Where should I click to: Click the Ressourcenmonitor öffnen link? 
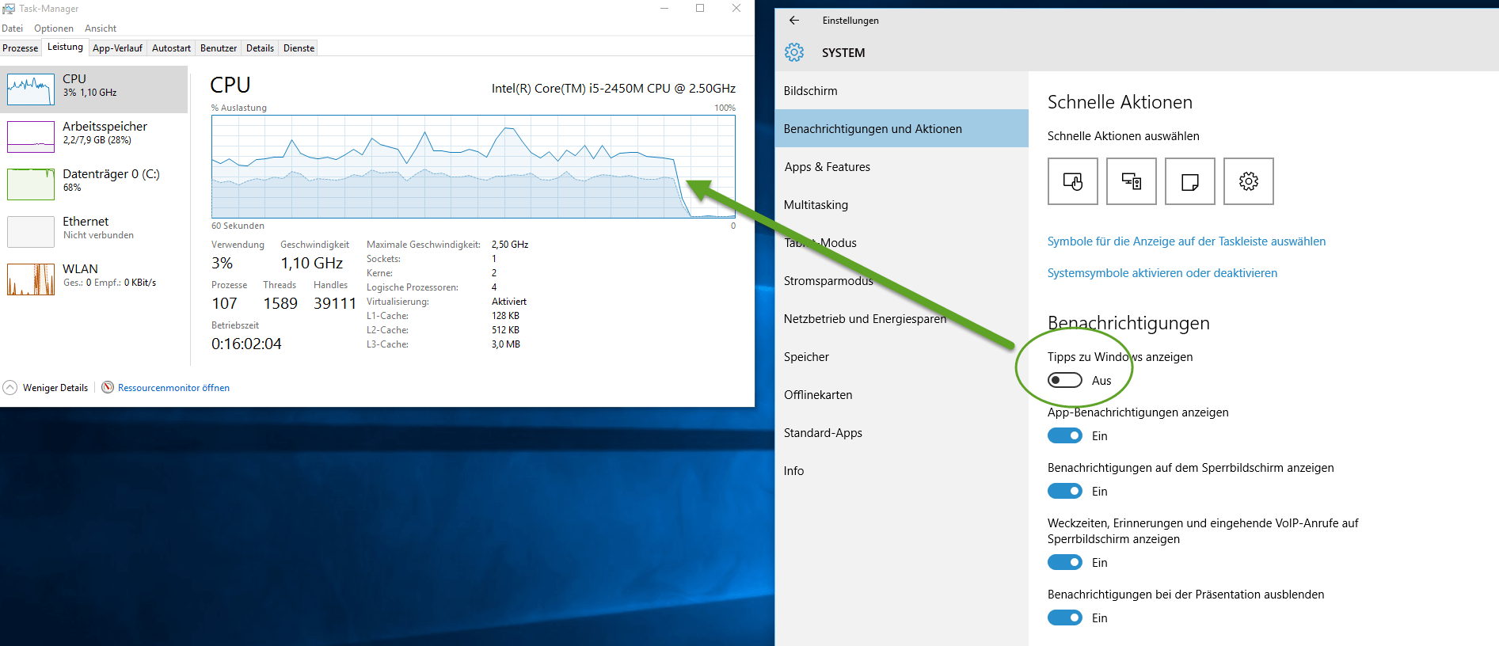click(x=173, y=388)
